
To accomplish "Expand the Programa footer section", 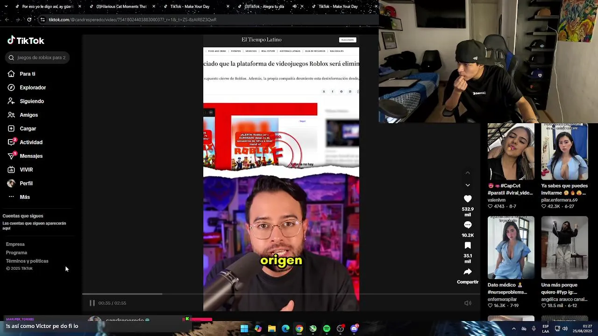I will 16,252.
